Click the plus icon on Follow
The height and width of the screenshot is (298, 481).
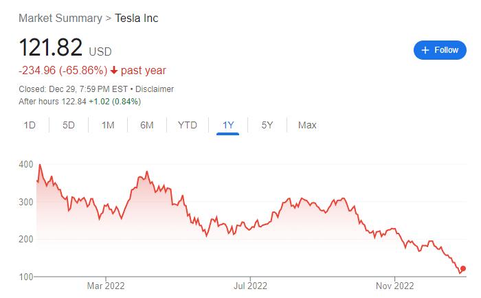(425, 50)
